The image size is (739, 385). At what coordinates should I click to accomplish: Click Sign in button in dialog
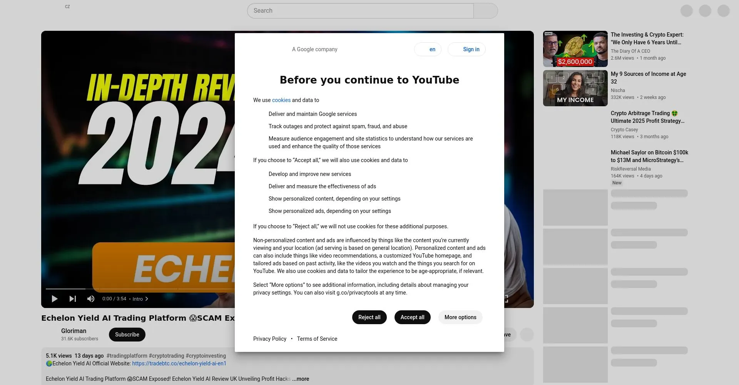coord(466,49)
